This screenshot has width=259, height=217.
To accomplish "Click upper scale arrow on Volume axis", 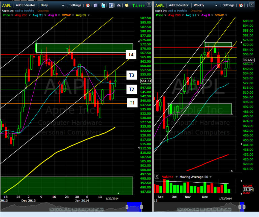I will point(241,181).
